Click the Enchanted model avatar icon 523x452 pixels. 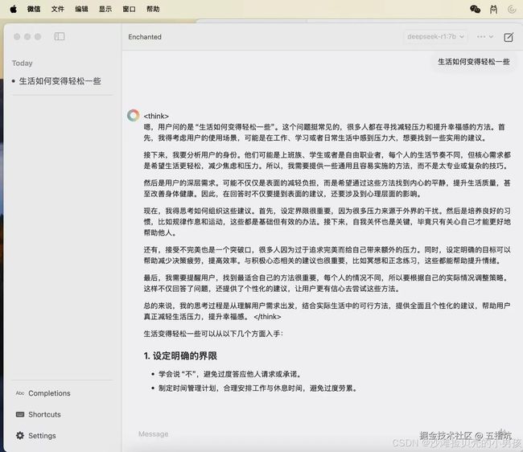point(133,115)
